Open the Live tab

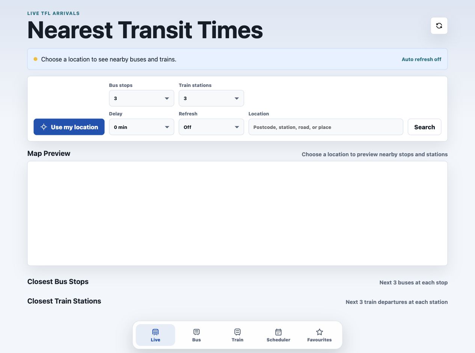point(155,335)
